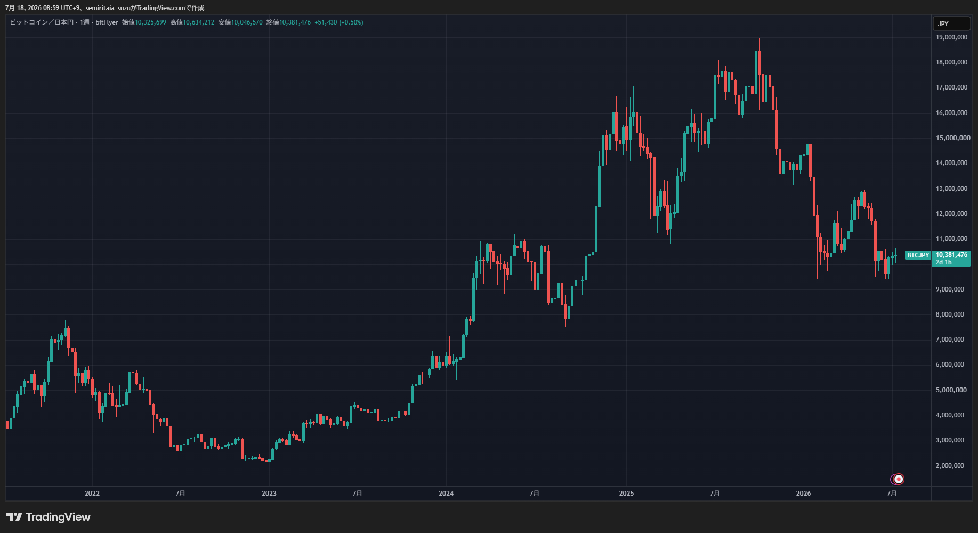Viewport: 978px width, 533px height.
Task: Click the 14,000,000 price axis label
Action: pyautogui.click(x=951, y=163)
